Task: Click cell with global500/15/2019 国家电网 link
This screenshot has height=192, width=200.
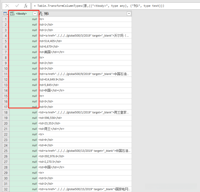Action: coord(85,189)
